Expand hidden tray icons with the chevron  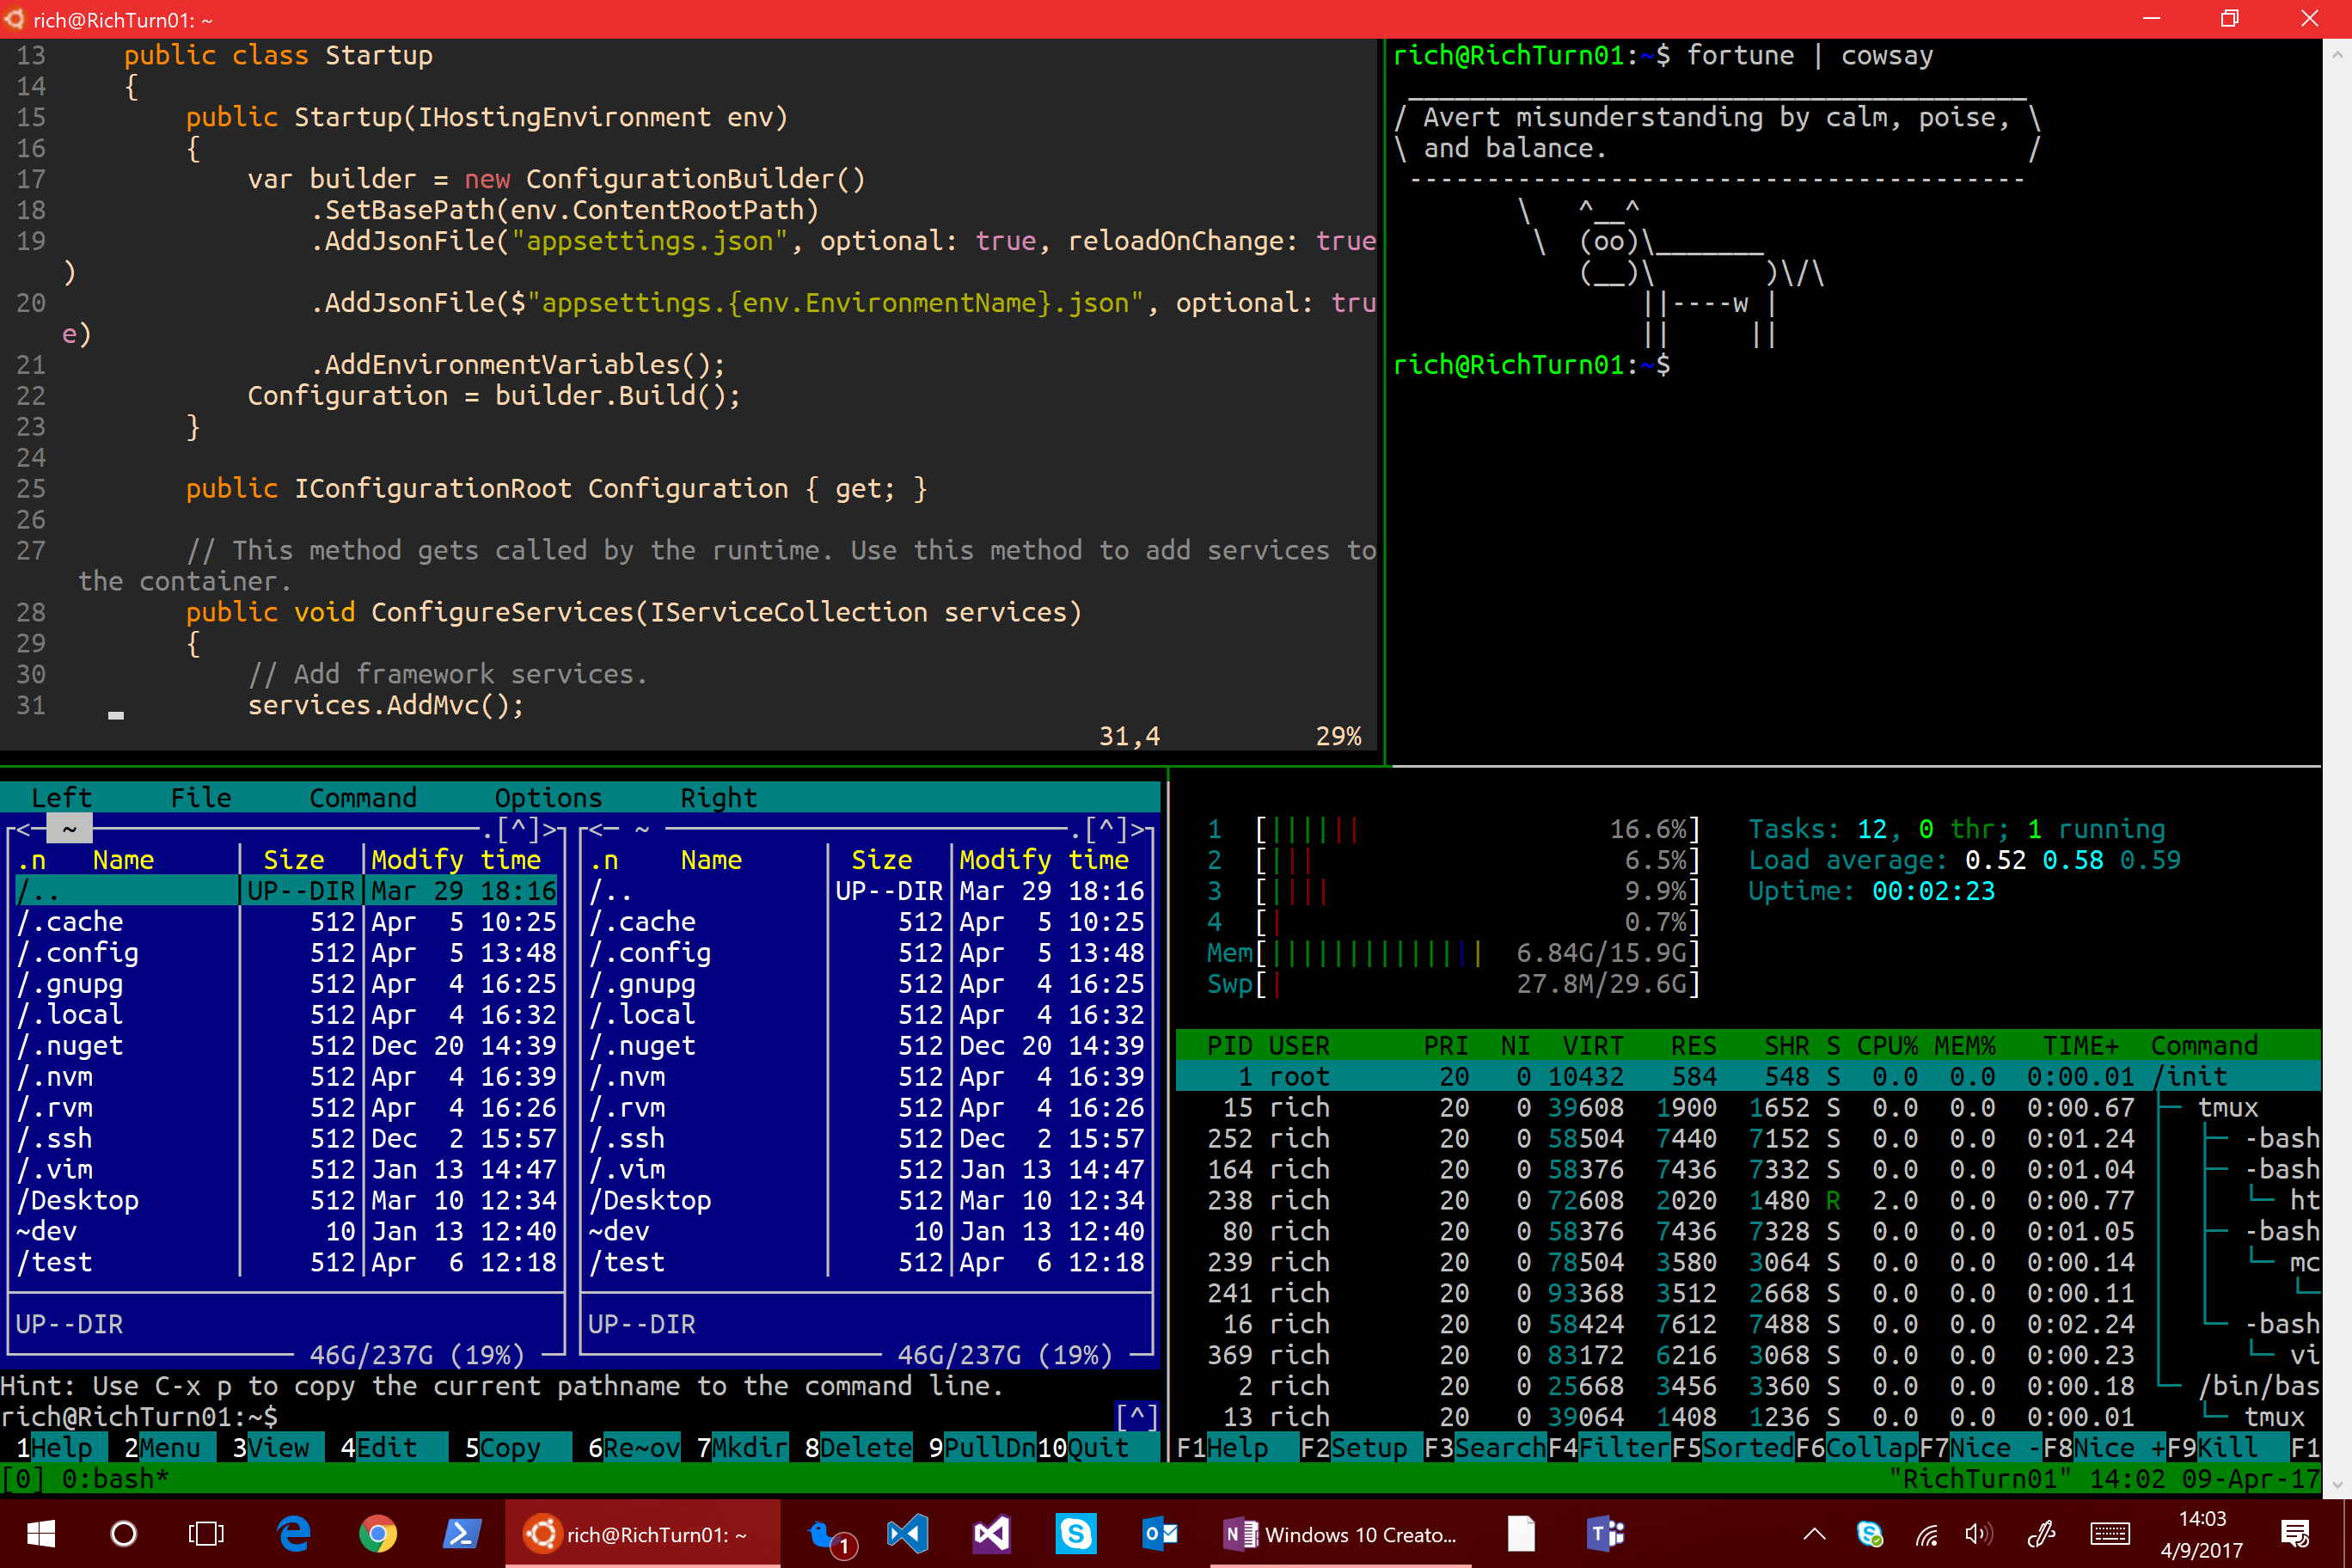(1813, 1534)
